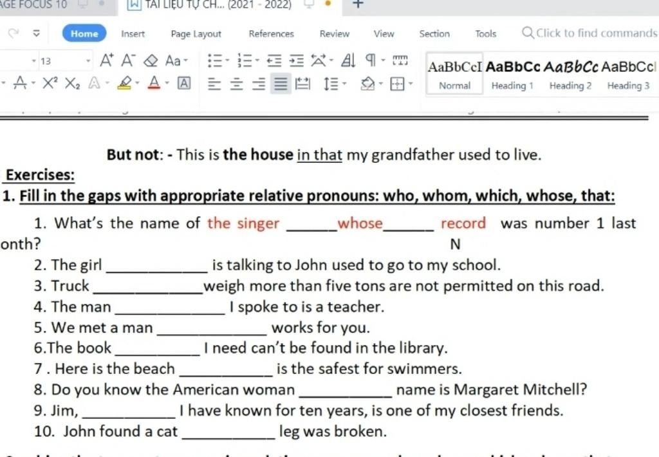Open the font size 13 dropdown
Viewport: 659px width, 457px height.
(88, 61)
